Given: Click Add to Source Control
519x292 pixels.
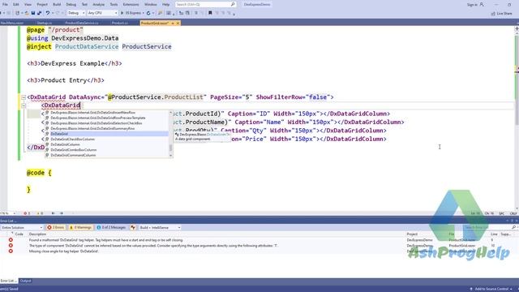Looking at the screenshot, I should [491, 289].
